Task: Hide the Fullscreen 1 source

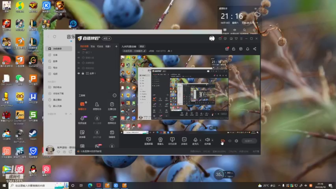Action: (x=79, y=73)
